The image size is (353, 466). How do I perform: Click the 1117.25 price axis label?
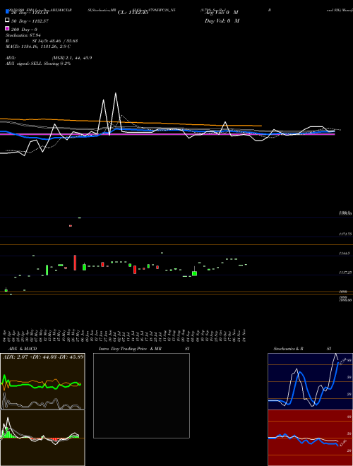click(345, 273)
